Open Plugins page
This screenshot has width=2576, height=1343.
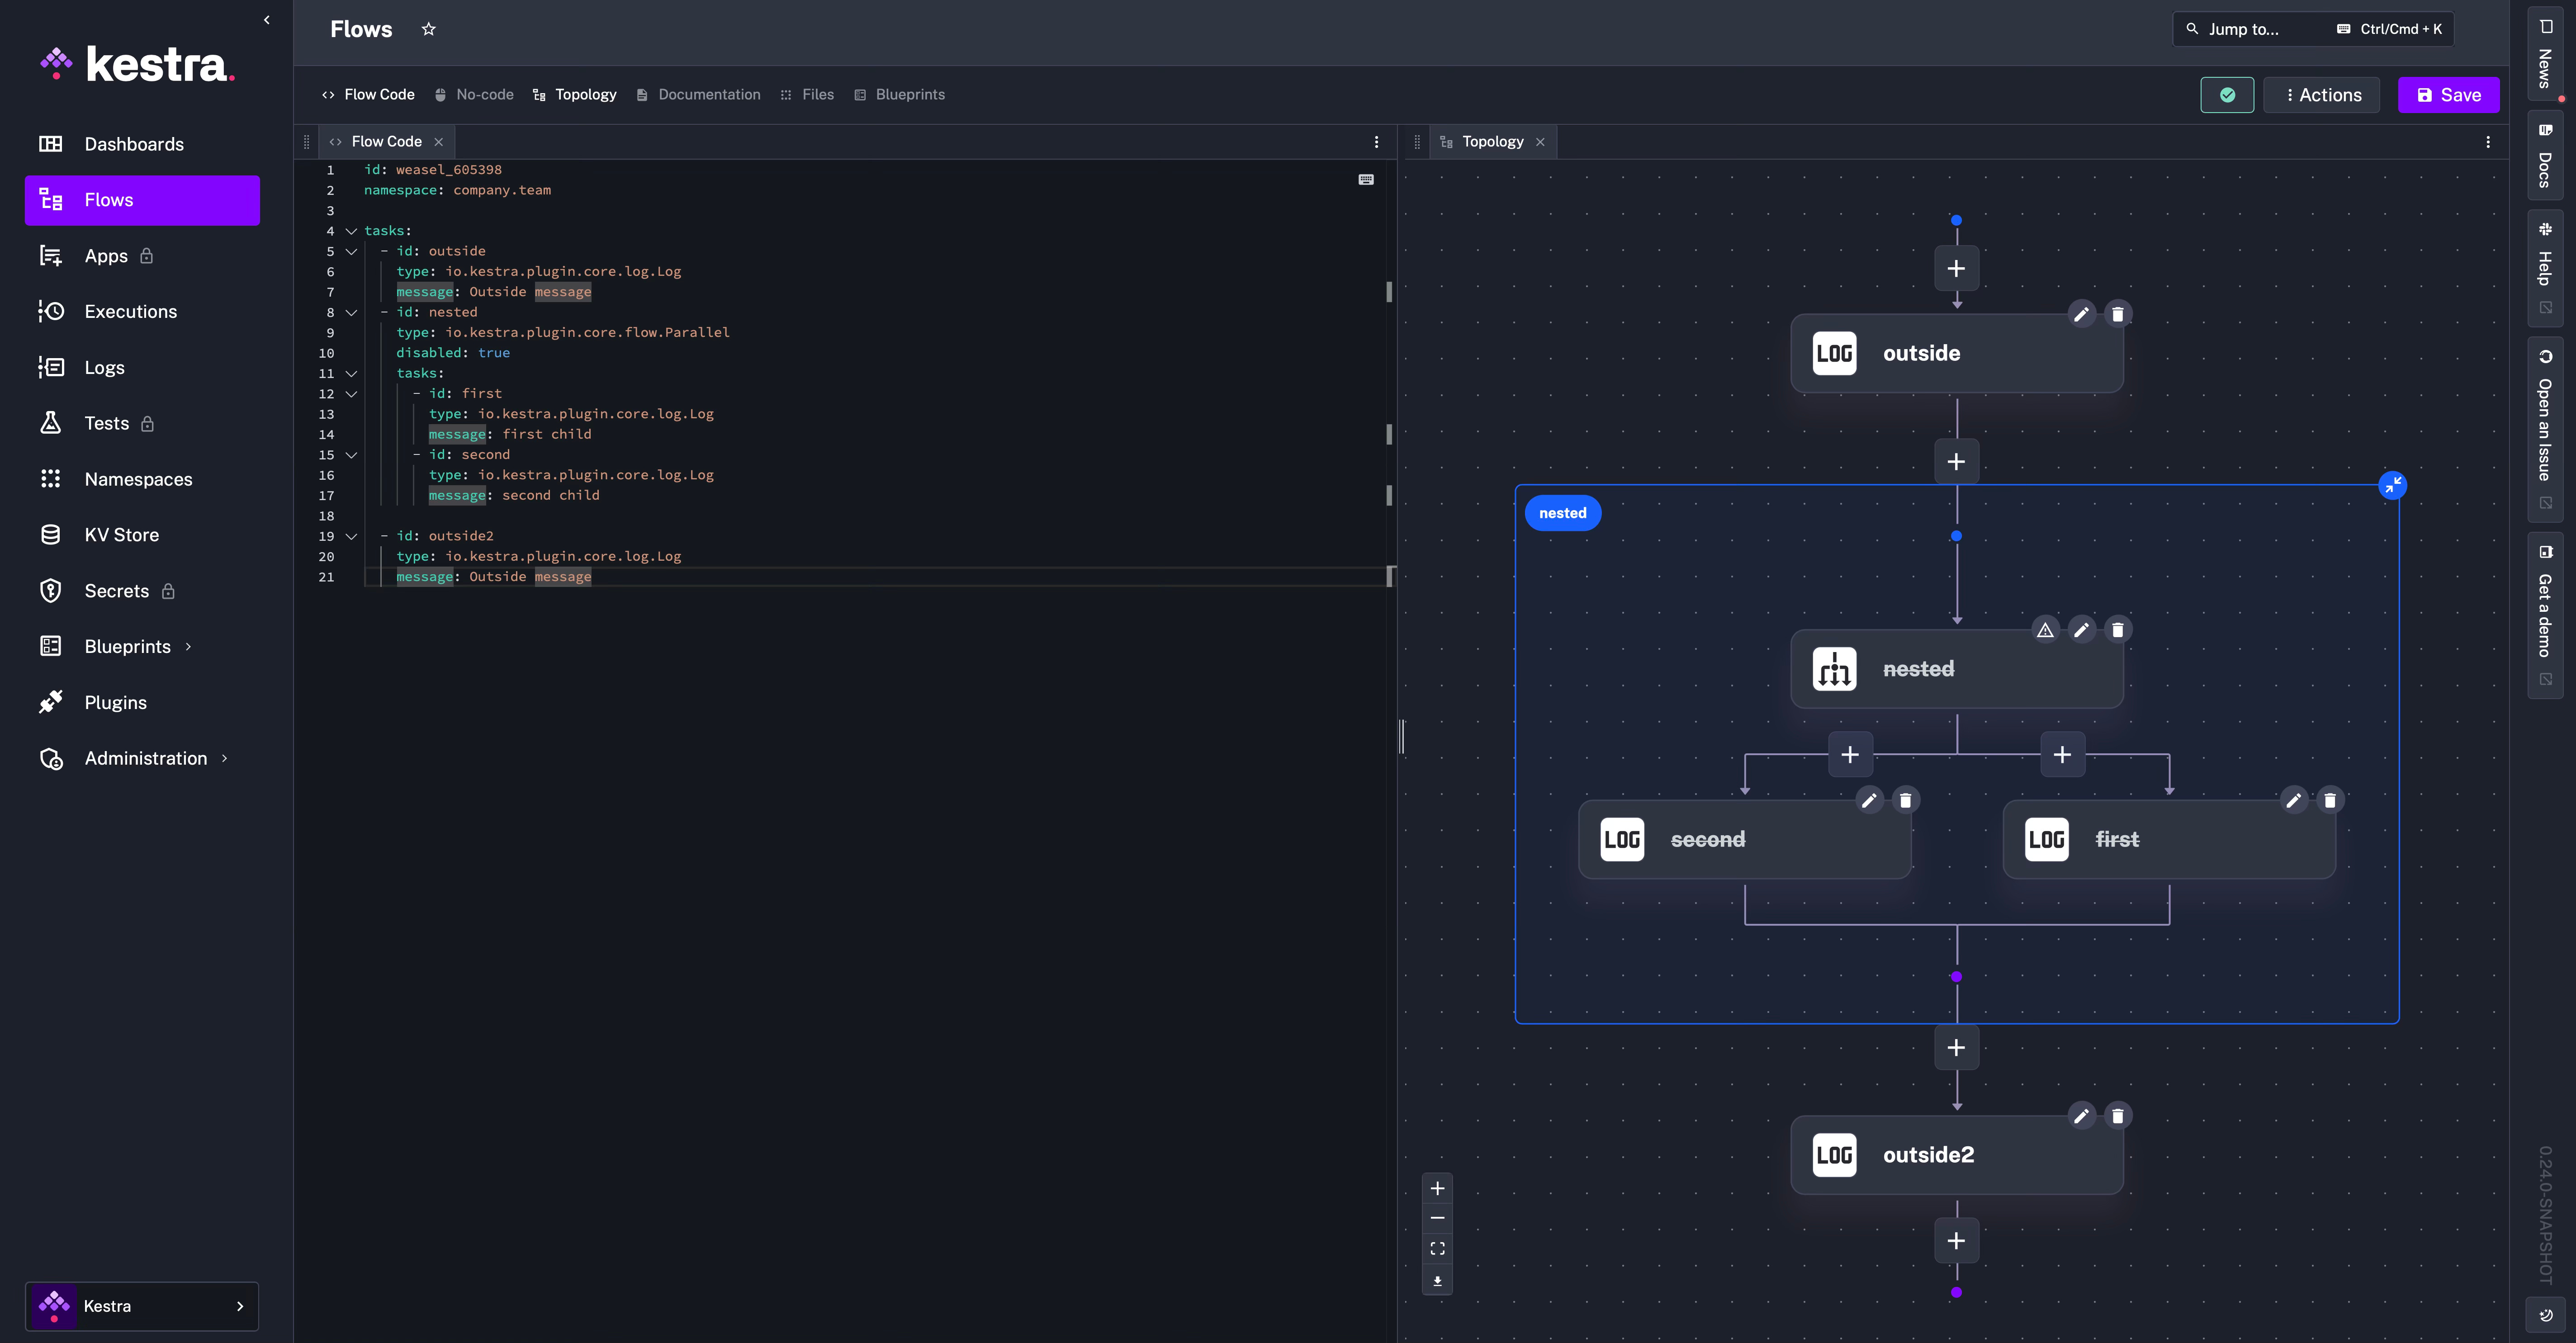tap(142, 703)
